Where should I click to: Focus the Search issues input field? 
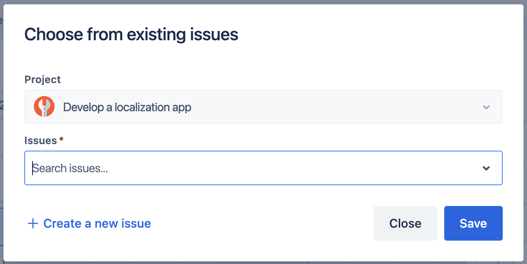260,168
